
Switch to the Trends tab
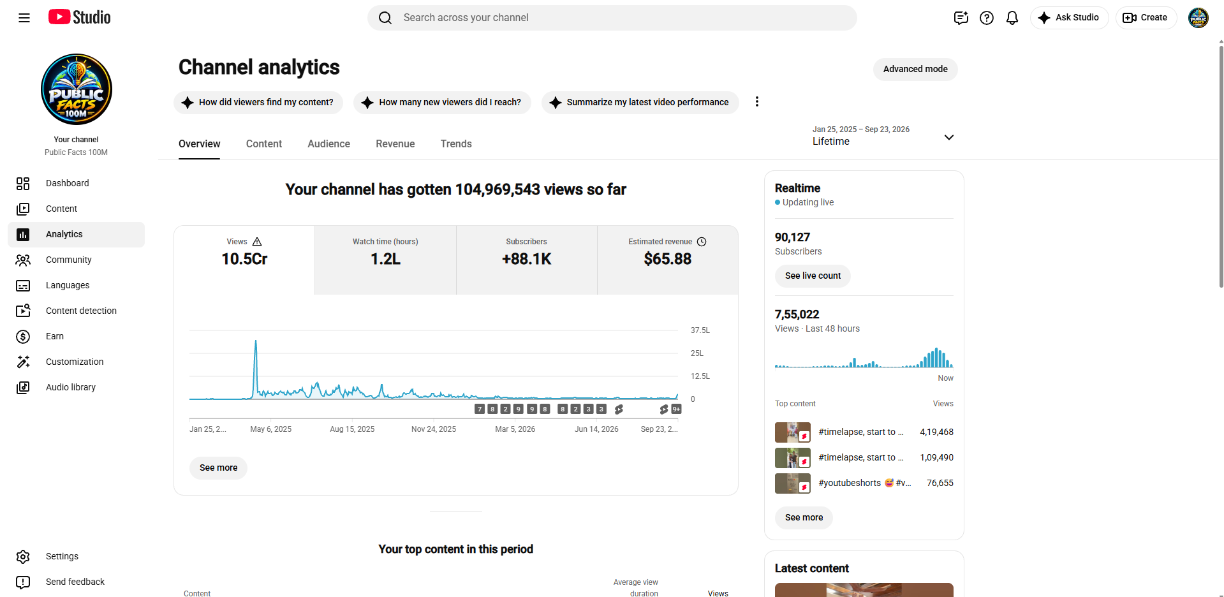456,144
